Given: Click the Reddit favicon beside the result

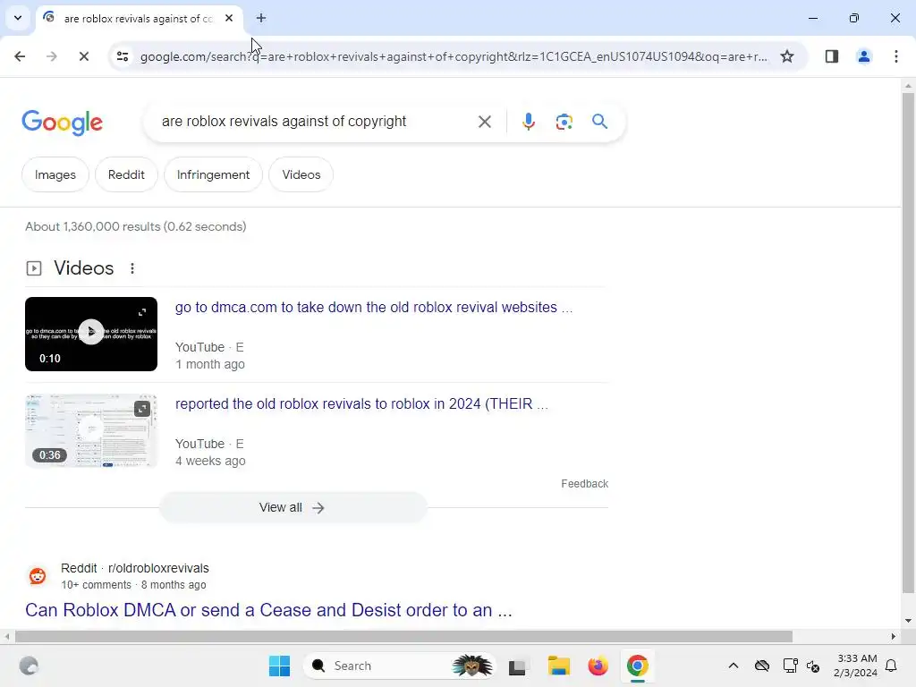Looking at the screenshot, I should point(38,576).
